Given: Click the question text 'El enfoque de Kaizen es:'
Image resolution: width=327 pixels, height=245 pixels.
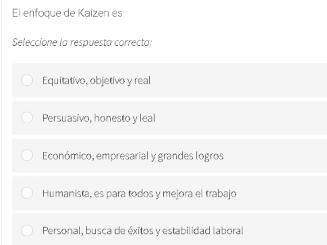Looking at the screenshot, I should pyautogui.click(x=68, y=13).
